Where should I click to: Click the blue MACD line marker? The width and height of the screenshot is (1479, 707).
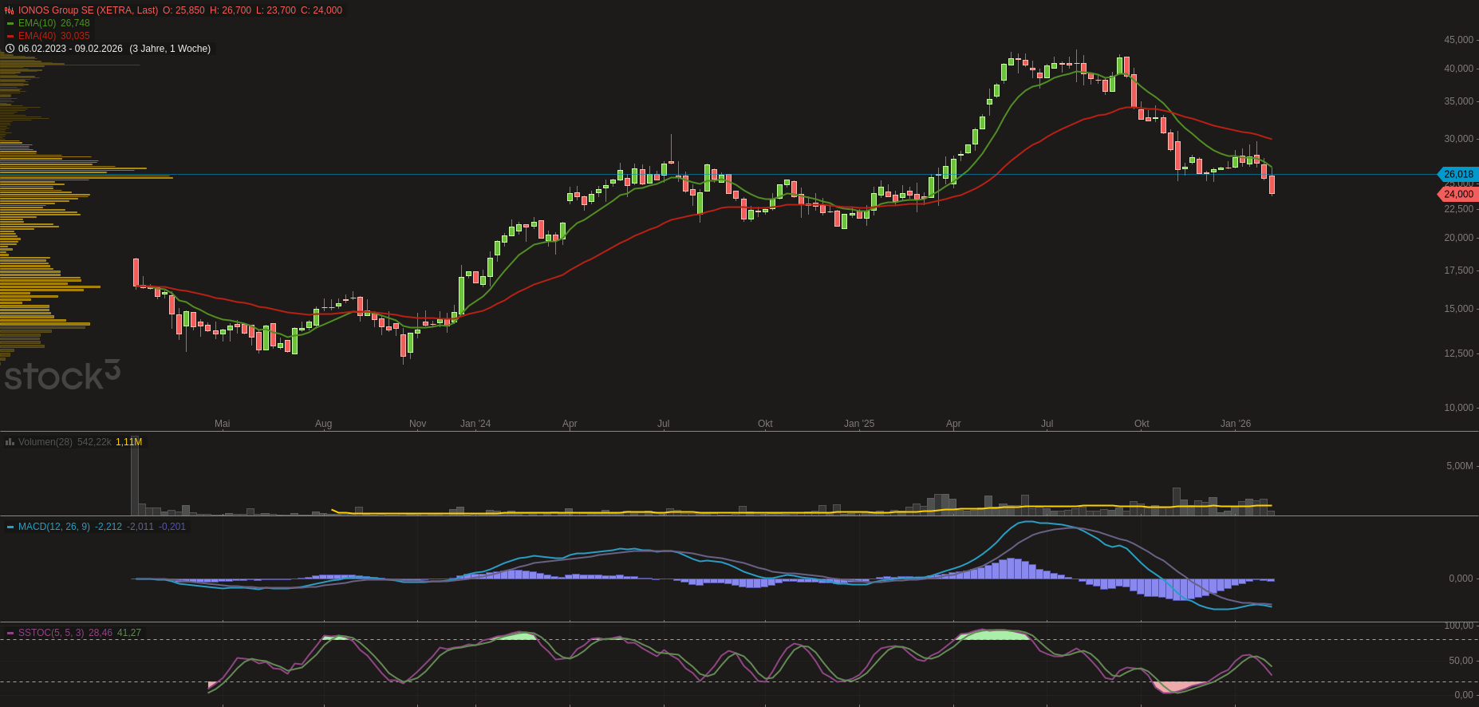coord(10,527)
